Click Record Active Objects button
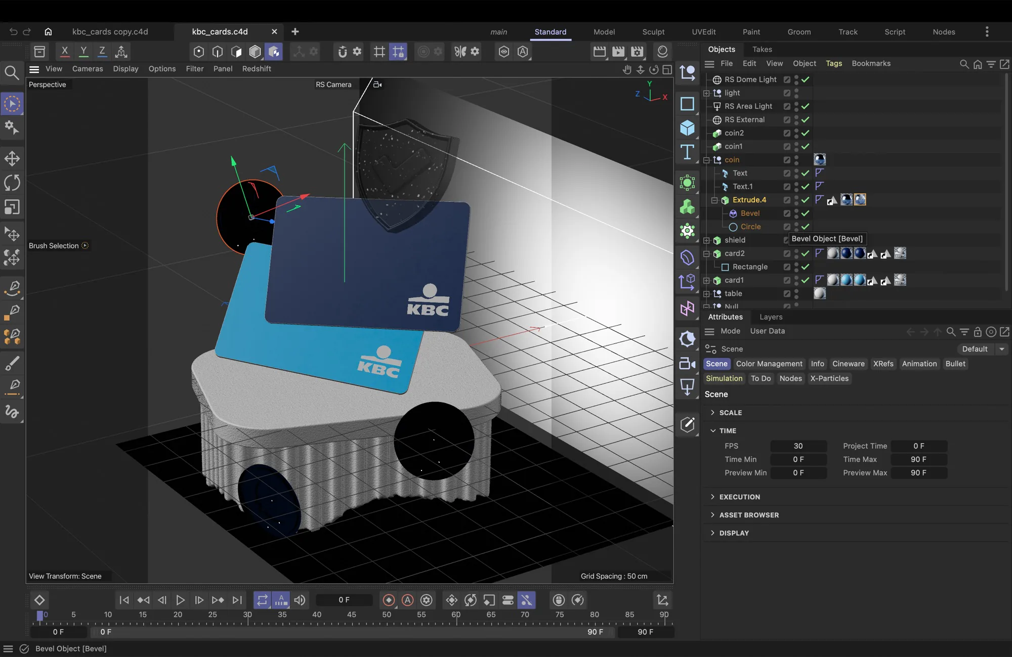The height and width of the screenshot is (657, 1012). point(389,600)
